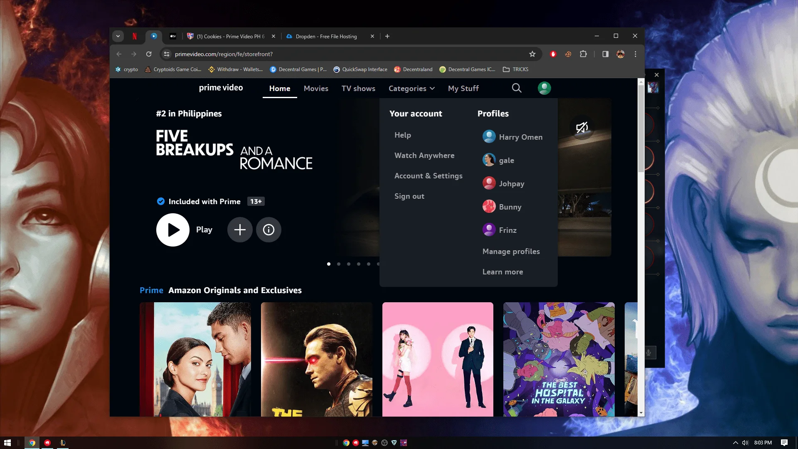Image resolution: width=798 pixels, height=449 pixels.
Task: Close the Cookies - Prime Video tab
Action: coord(273,36)
